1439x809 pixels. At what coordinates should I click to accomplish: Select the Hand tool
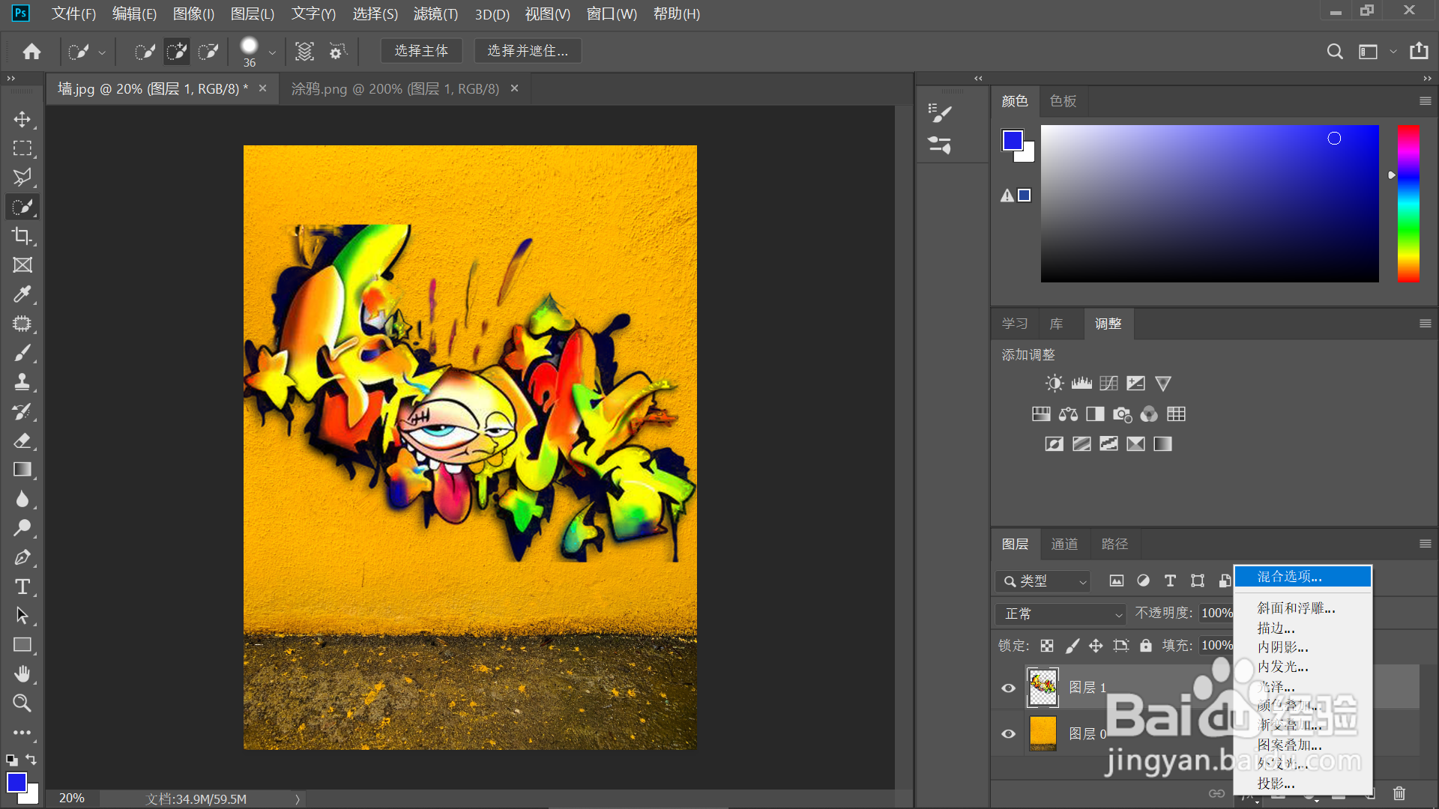(22, 674)
